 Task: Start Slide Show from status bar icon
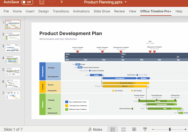point(145,129)
